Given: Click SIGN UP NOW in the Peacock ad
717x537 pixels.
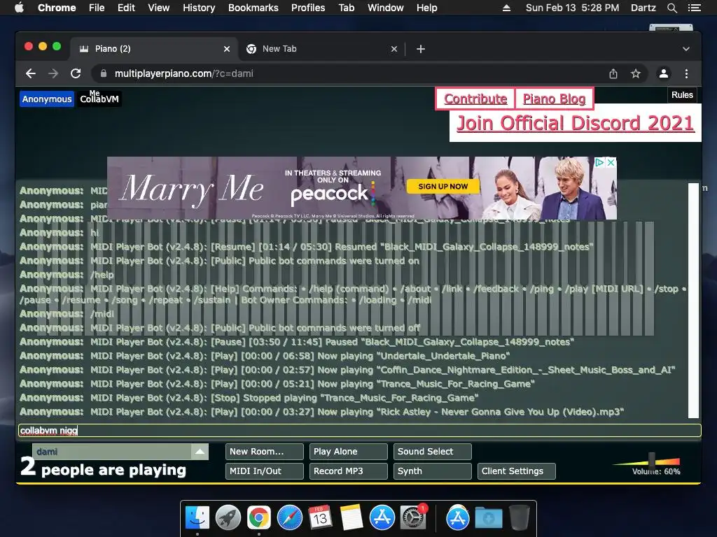Looking at the screenshot, I should (x=443, y=186).
